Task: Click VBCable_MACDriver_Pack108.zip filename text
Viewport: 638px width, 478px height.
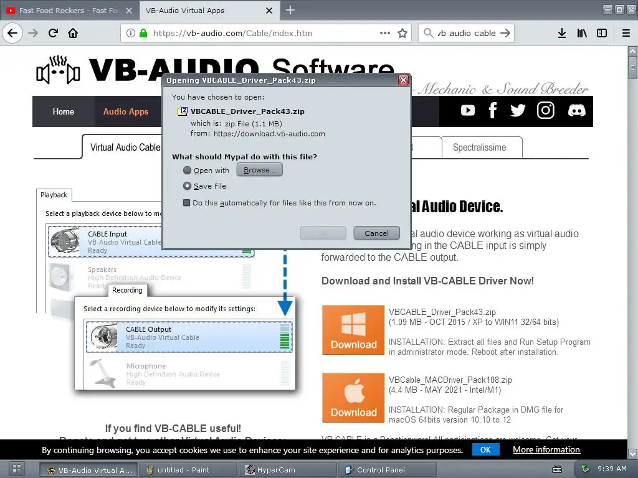Action: 450,380
